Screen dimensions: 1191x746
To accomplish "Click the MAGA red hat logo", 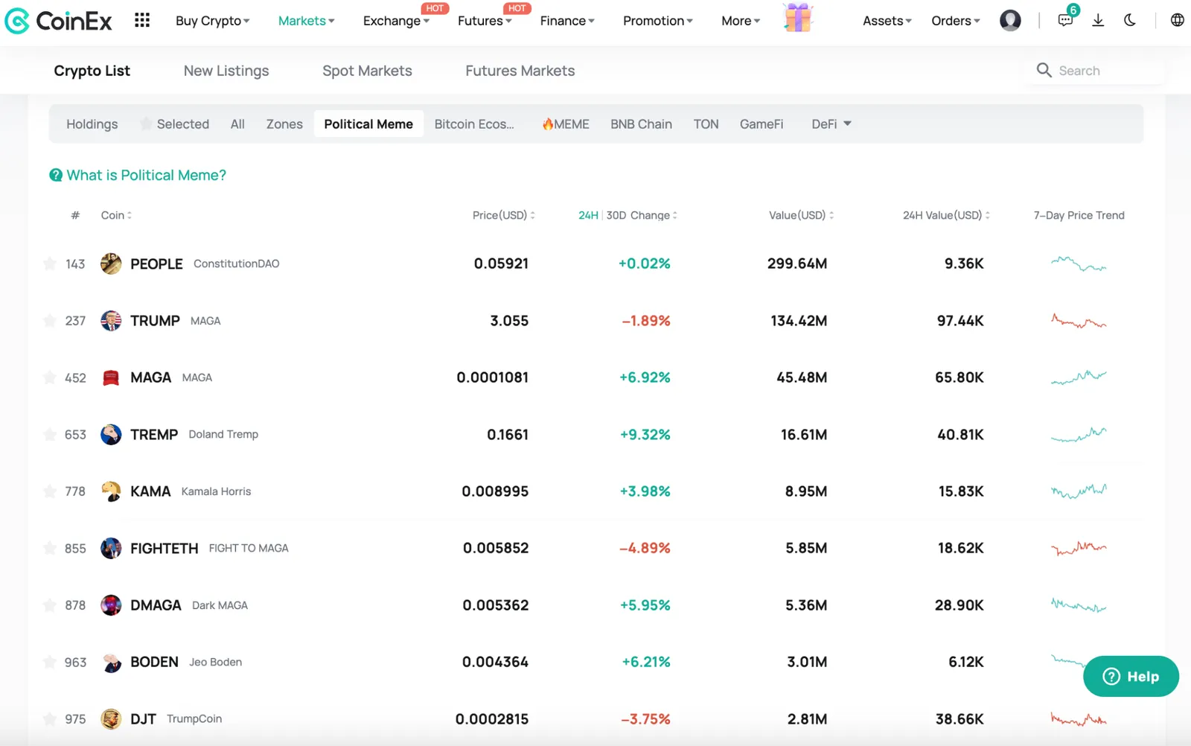I will 111,377.
